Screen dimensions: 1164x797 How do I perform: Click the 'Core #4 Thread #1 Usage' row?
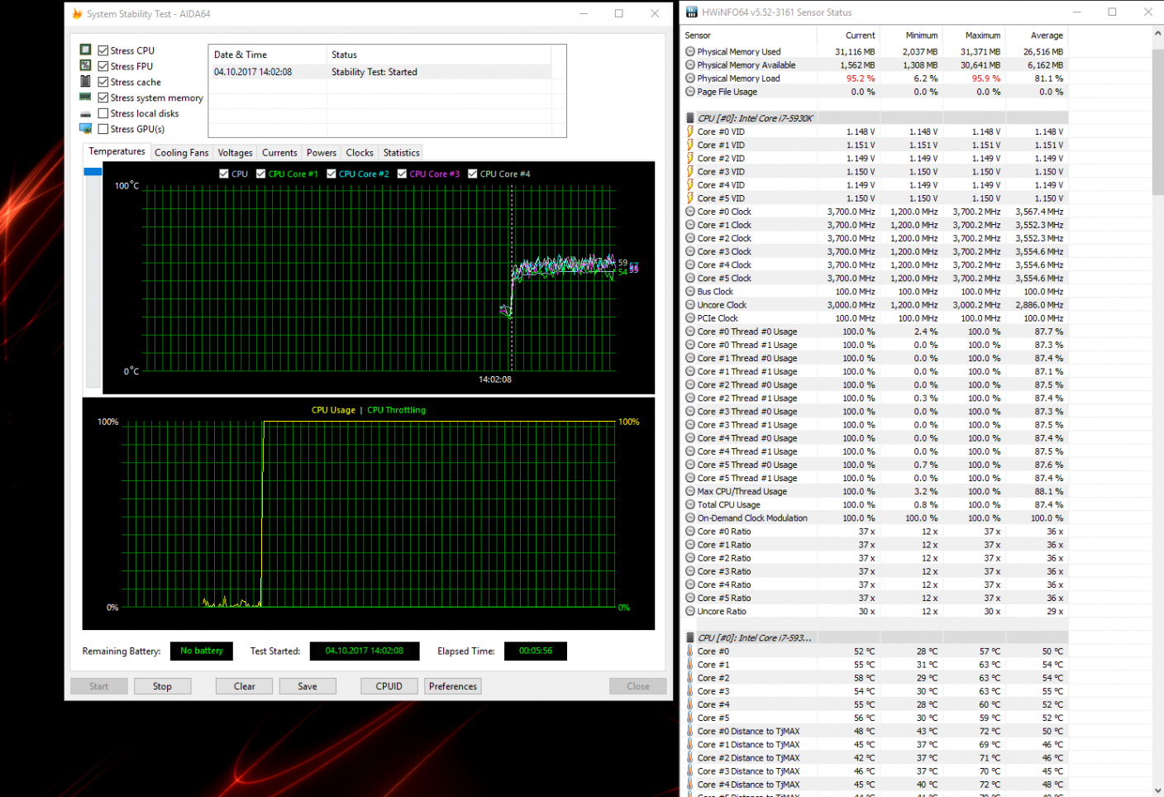click(x=875, y=451)
